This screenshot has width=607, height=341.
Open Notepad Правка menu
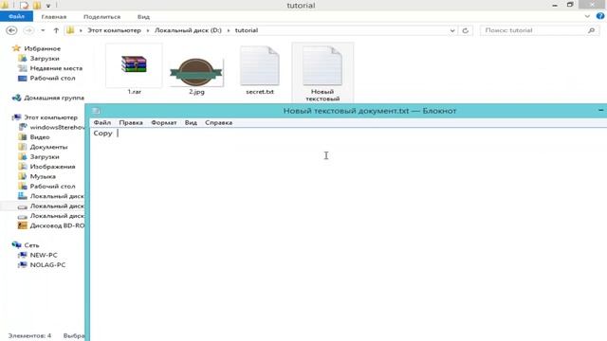click(131, 122)
